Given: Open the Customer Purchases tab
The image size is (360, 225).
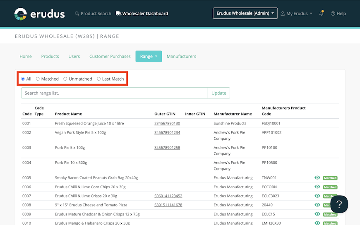Looking at the screenshot, I should pos(110,56).
